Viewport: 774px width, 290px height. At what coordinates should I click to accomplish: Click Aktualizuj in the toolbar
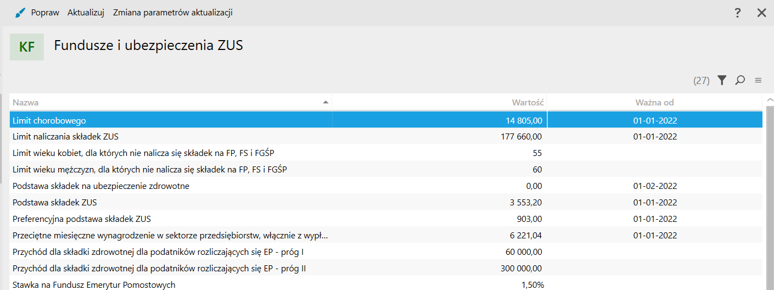click(x=86, y=13)
